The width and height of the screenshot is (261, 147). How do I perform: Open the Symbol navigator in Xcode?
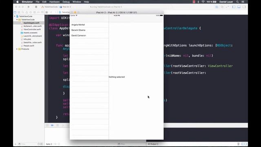click(19, 12)
